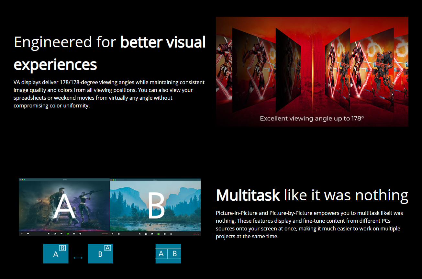Viewport: 422px width, 279px height.
Task: Open the red robot viewing angle image
Action: [x=312, y=72]
